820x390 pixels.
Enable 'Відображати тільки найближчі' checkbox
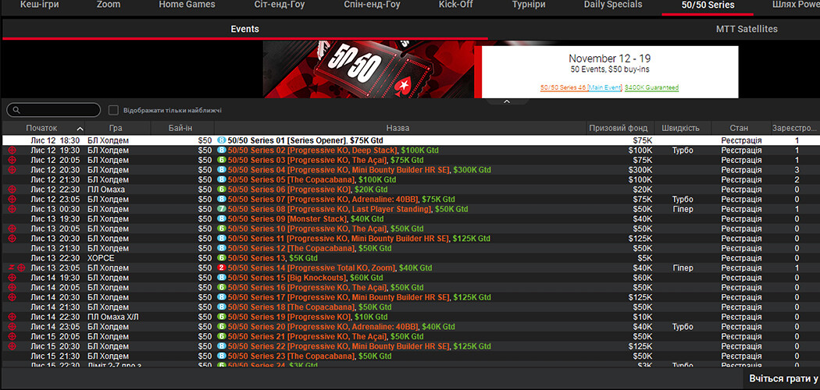tap(113, 111)
